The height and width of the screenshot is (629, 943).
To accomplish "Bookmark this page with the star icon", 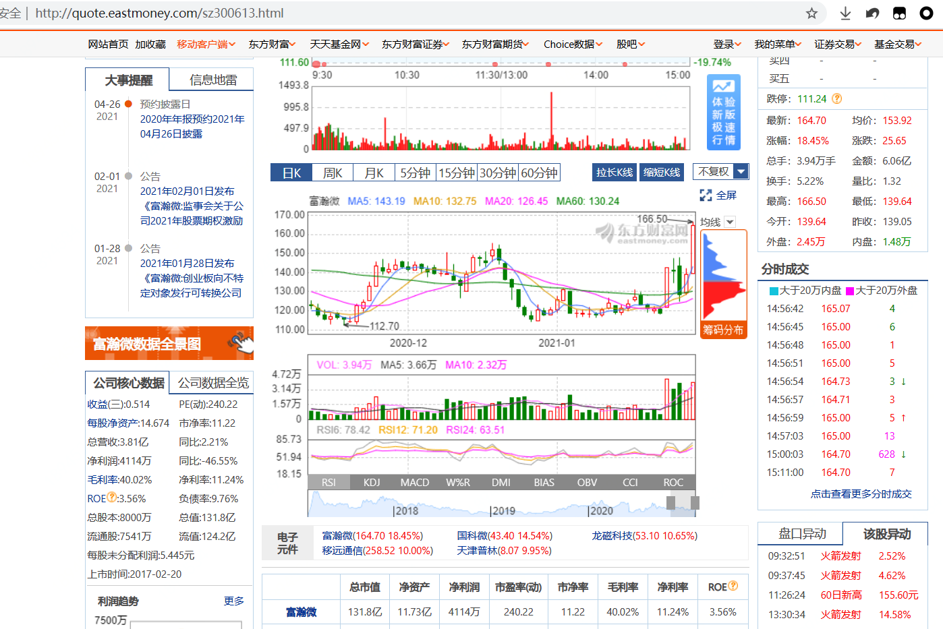I will point(811,13).
